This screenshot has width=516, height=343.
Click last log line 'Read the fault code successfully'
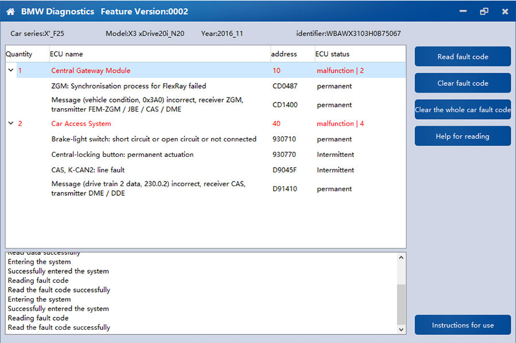coord(59,327)
